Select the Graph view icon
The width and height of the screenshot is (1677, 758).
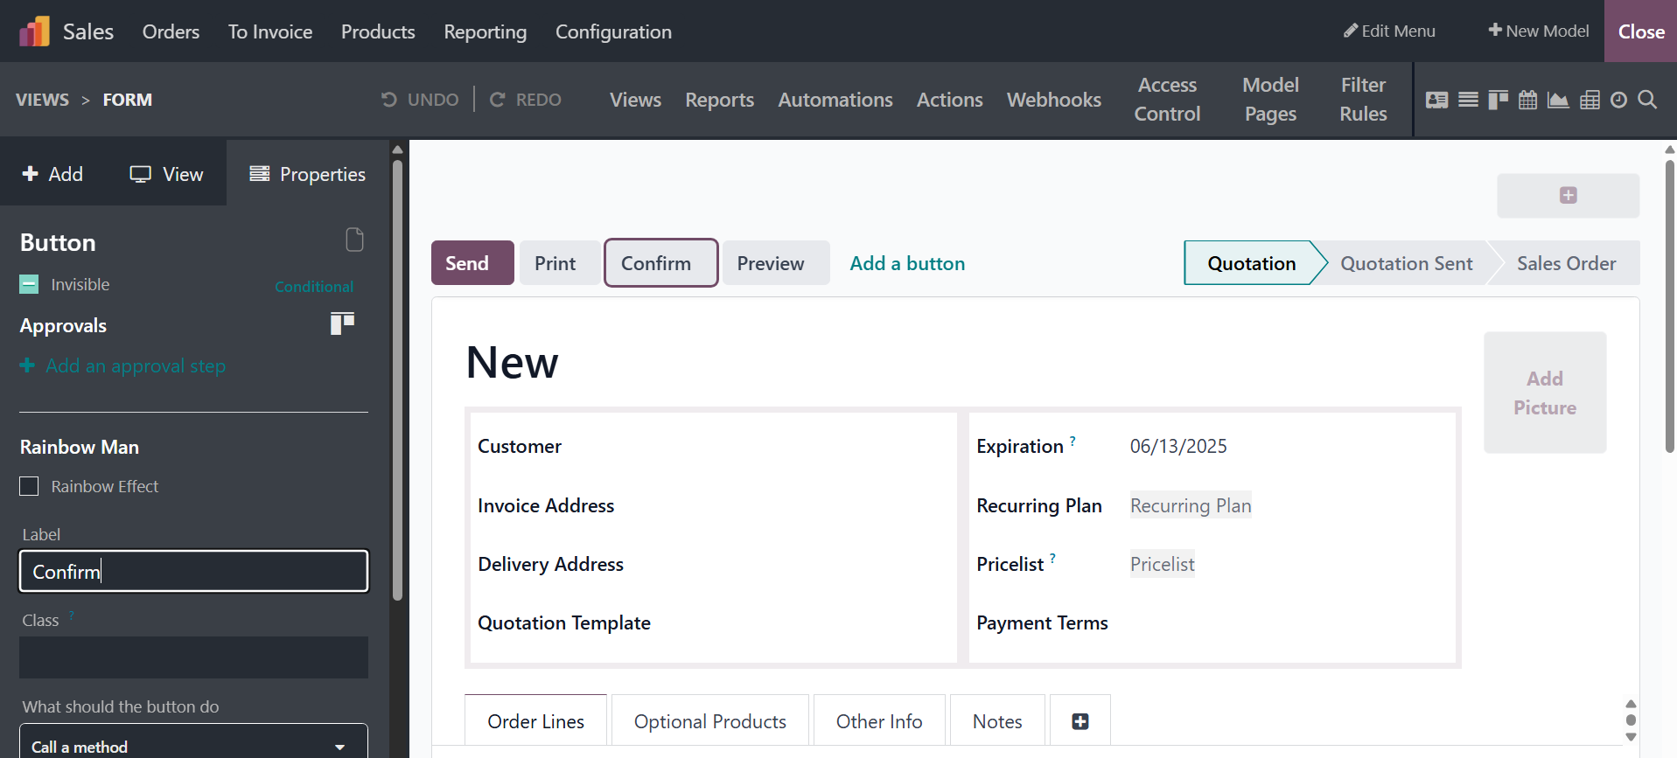point(1558,100)
